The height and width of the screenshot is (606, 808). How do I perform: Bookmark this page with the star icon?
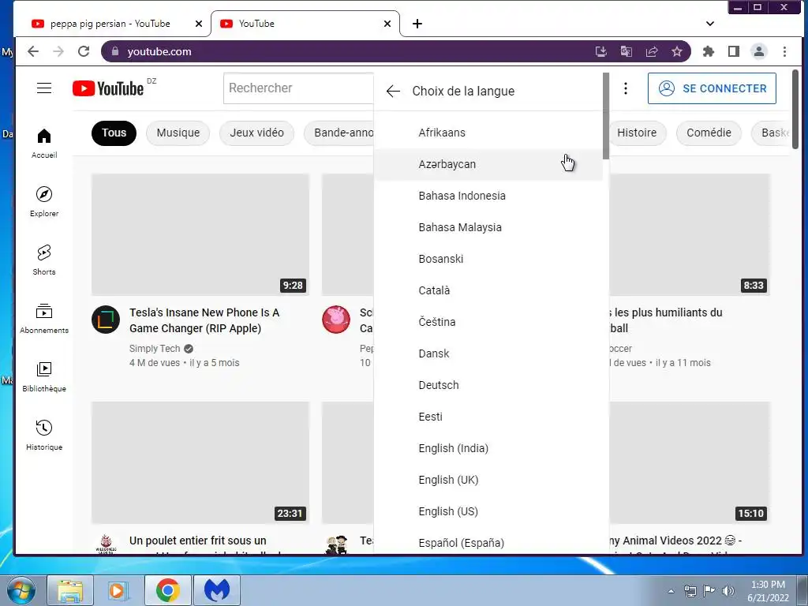(x=677, y=51)
